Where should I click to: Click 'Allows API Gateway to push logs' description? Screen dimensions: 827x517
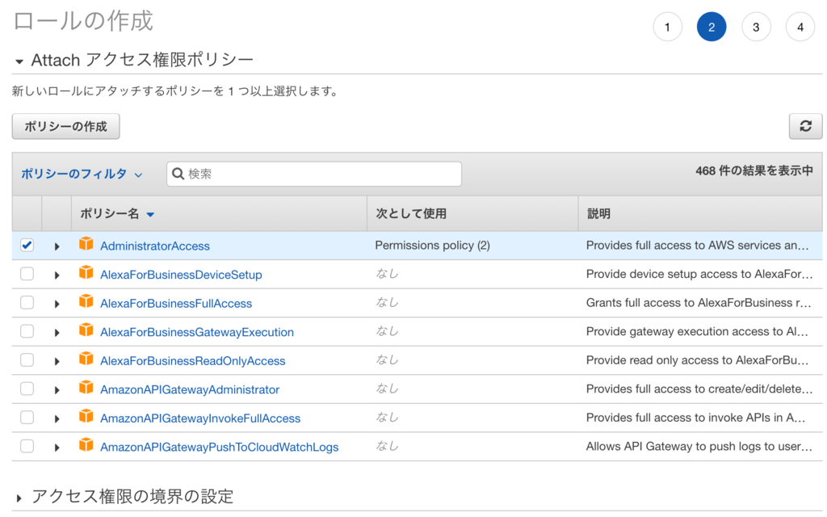pos(699,446)
